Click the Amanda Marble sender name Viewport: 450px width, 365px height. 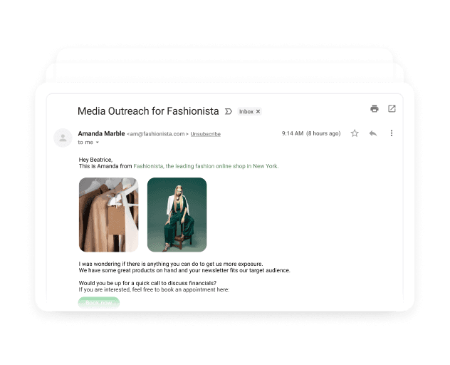click(101, 133)
